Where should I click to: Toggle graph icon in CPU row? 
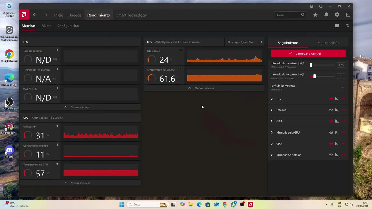[x=337, y=144]
